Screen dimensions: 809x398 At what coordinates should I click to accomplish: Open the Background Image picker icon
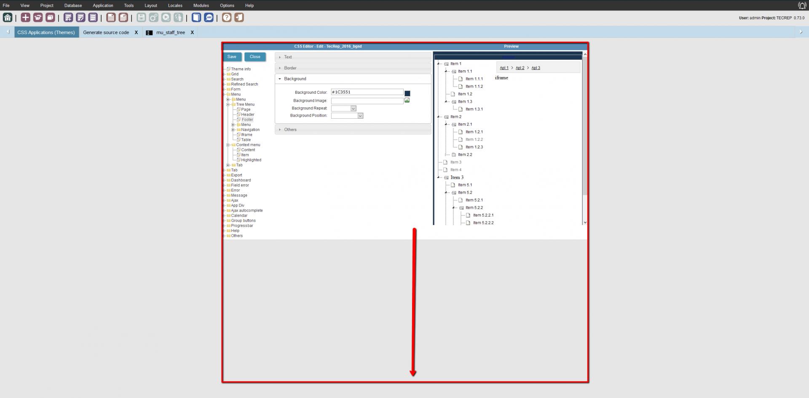click(x=407, y=100)
